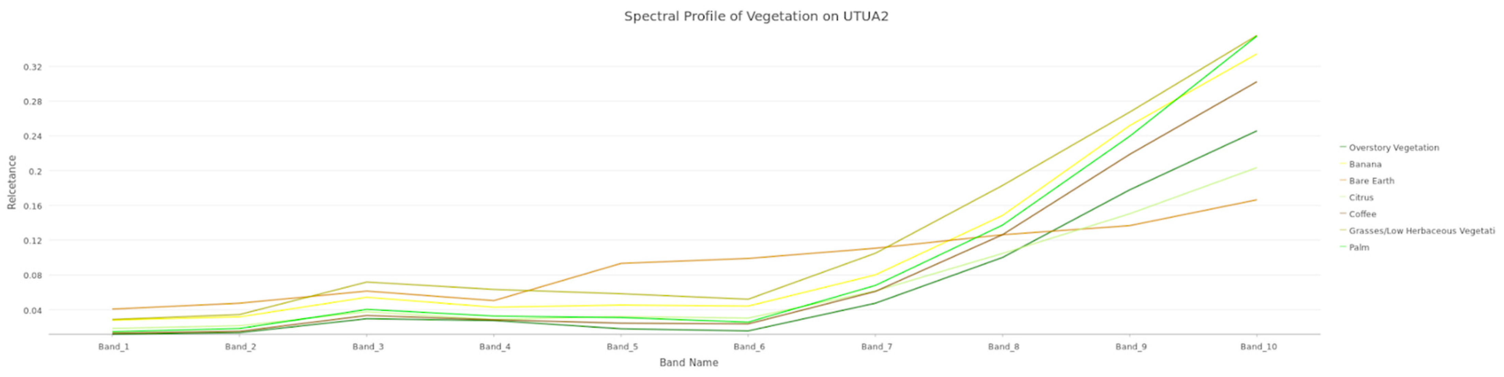Click the Band_1 axis label
The image size is (1504, 377).
113,347
